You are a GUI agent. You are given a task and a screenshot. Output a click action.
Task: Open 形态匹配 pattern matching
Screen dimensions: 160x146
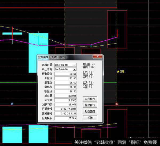tap(90, 111)
